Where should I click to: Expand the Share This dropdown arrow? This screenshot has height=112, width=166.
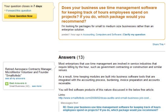(x=164, y=44)
